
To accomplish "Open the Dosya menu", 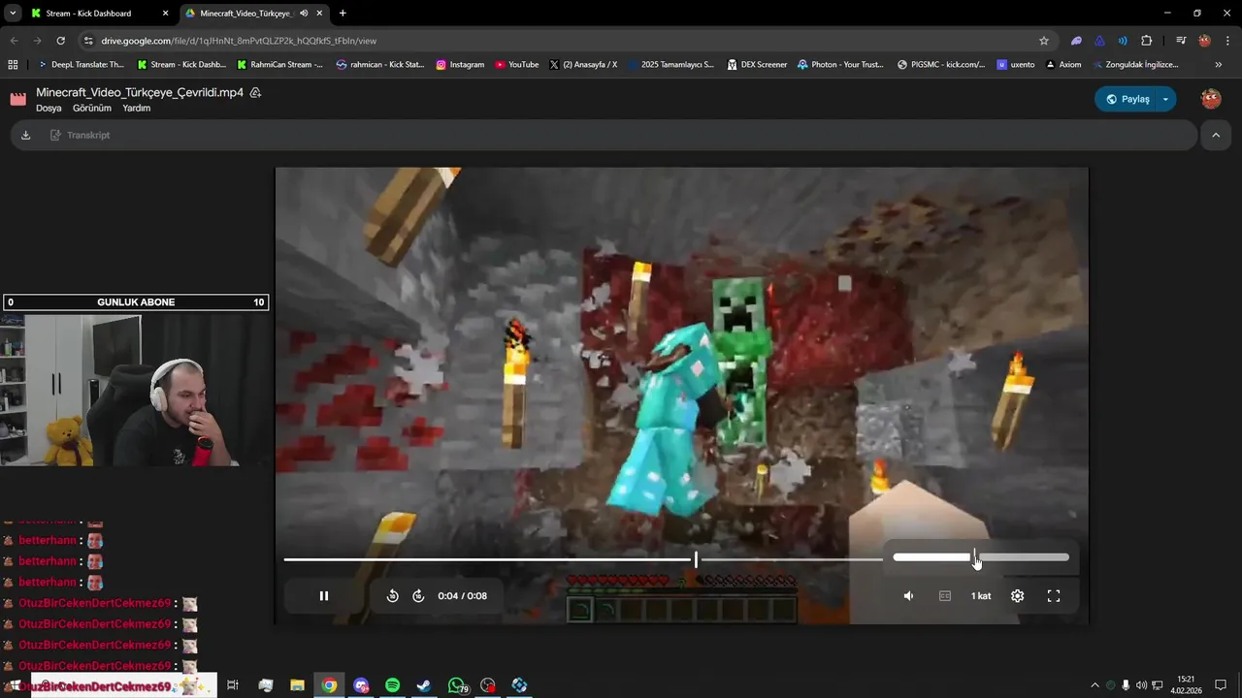I will pos(49,109).
